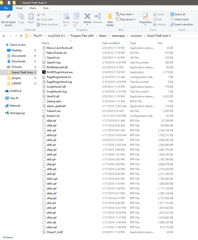This screenshot has height=240, width=198.
Task: Click Select all in ribbon
Action: tap(178, 14)
